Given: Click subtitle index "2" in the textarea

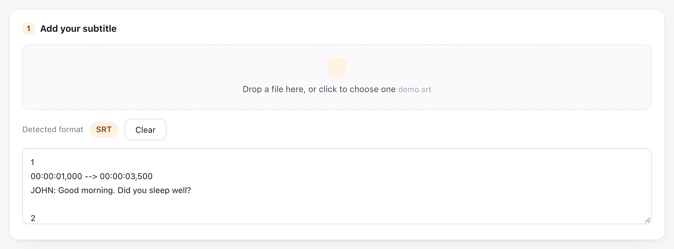Looking at the screenshot, I should (x=33, y=218).
